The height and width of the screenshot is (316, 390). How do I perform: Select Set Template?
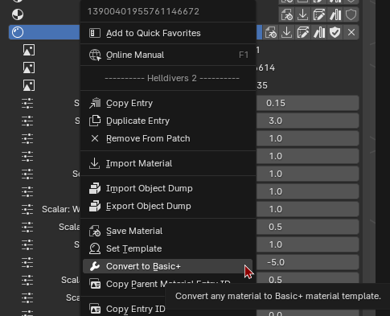tap(168, 248)
